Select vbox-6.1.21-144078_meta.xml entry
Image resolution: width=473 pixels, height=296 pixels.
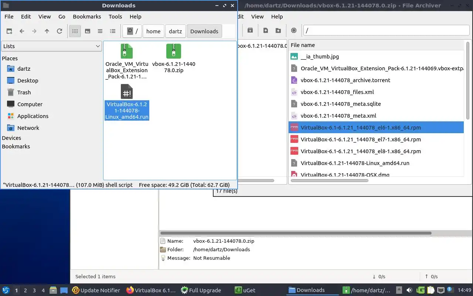(x=376, y=116)
